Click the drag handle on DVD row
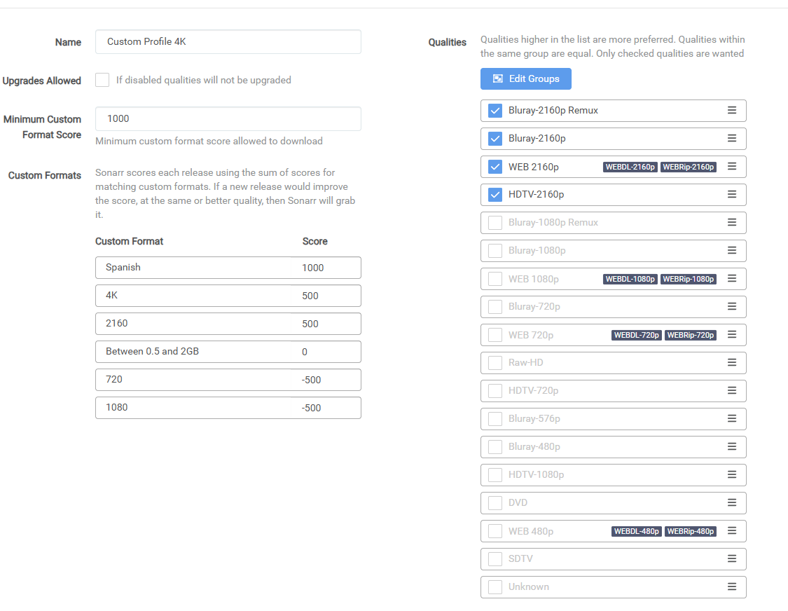This screenshot has height=611, width=788. (731, 503)
